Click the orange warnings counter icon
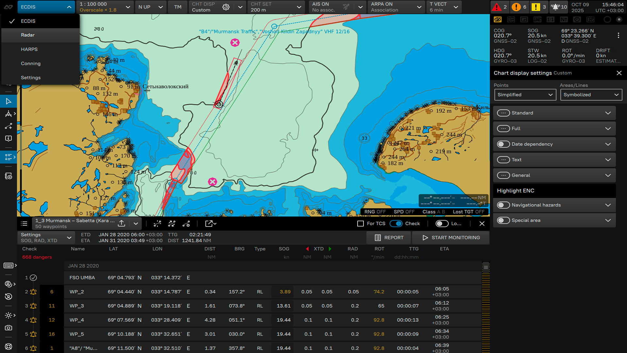 click(516, 7)
